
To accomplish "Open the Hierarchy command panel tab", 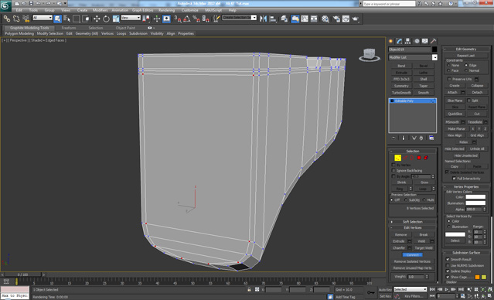I will (x=407, y=41).
